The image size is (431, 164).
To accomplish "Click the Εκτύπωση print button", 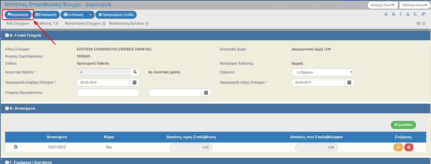I will (73, 15).
